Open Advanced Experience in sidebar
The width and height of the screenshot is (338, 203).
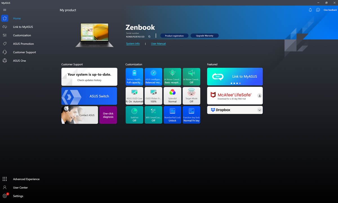click(26, 179)
